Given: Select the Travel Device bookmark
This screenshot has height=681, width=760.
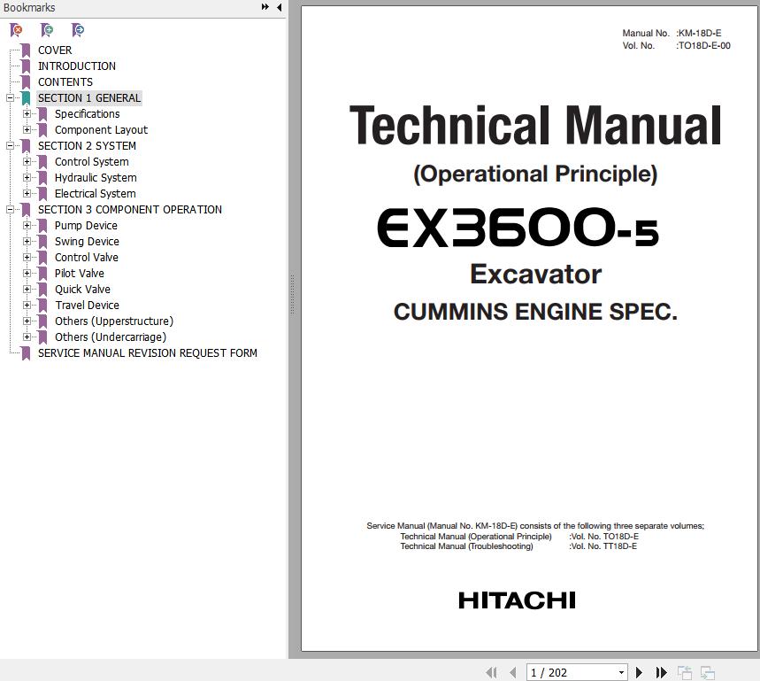Looking at the screenshot, I should point(87,306).
